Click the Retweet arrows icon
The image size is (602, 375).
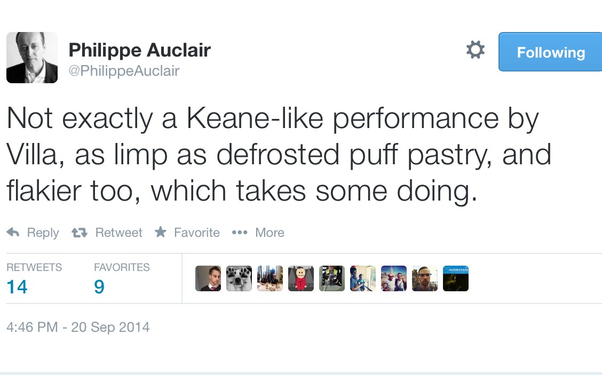pyautogui.click(x=80, y=233)
